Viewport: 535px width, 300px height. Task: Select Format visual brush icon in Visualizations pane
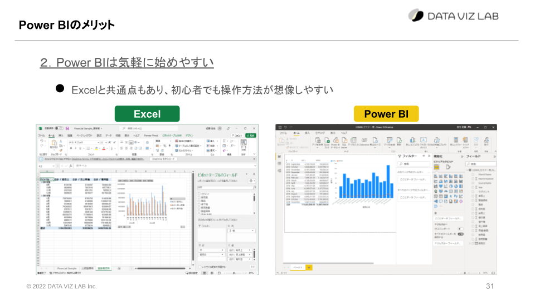448,167
